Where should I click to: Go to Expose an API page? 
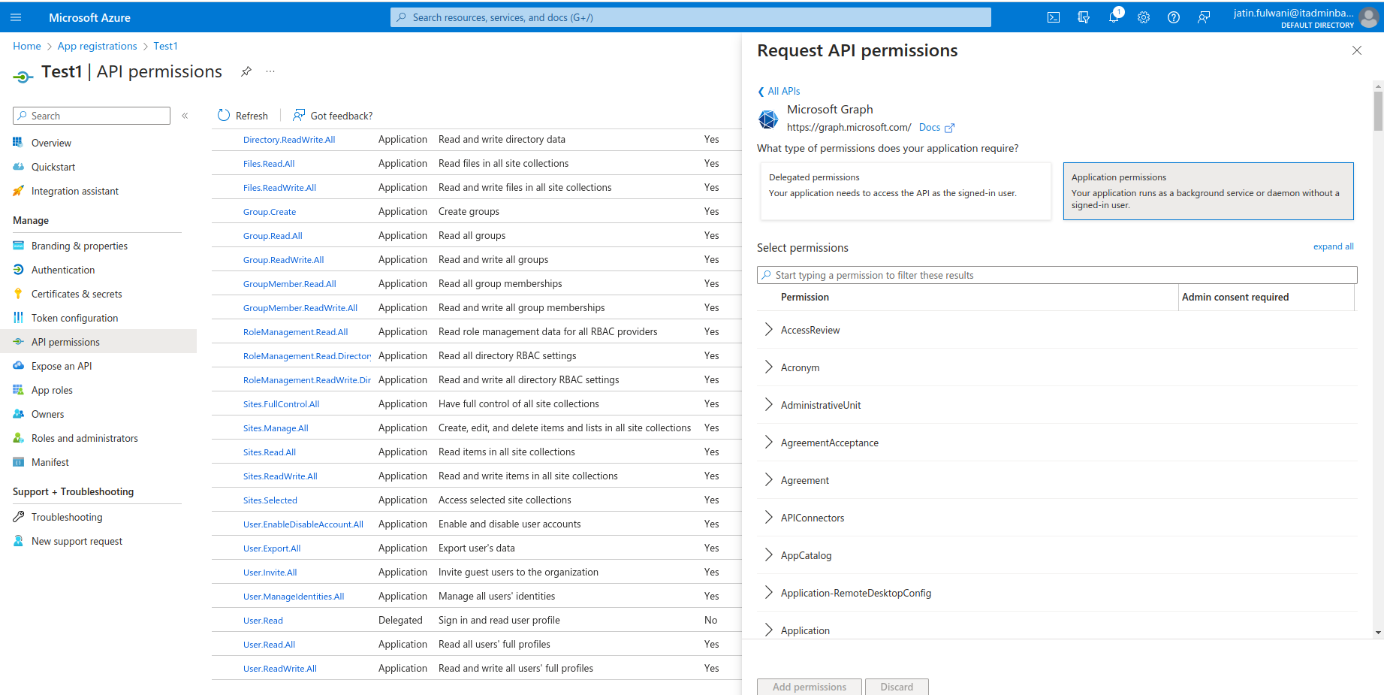(x=62, y=366)
